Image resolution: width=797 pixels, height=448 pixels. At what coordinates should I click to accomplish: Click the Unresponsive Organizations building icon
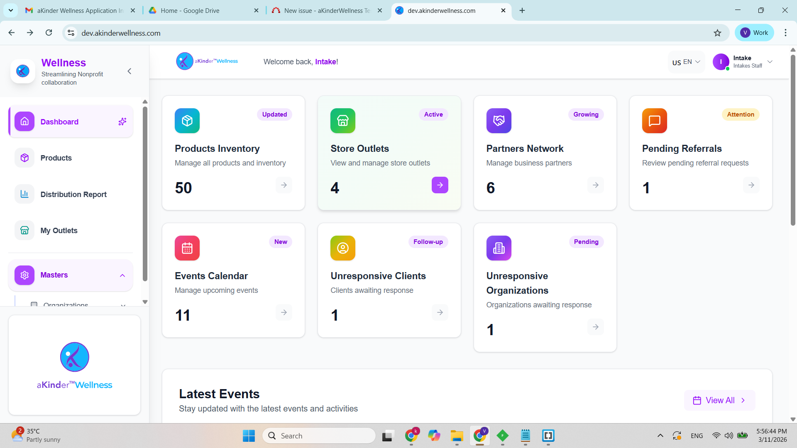click(x=499, y=248)
